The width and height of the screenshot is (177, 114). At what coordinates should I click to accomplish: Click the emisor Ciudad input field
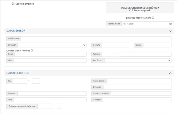(157, 45)
